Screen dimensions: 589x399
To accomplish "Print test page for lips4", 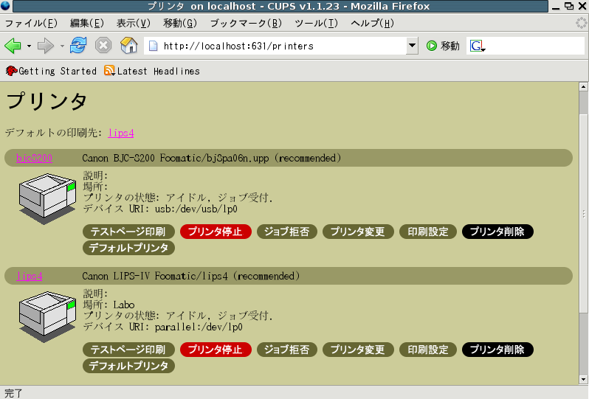I will (x=128, y=350).
